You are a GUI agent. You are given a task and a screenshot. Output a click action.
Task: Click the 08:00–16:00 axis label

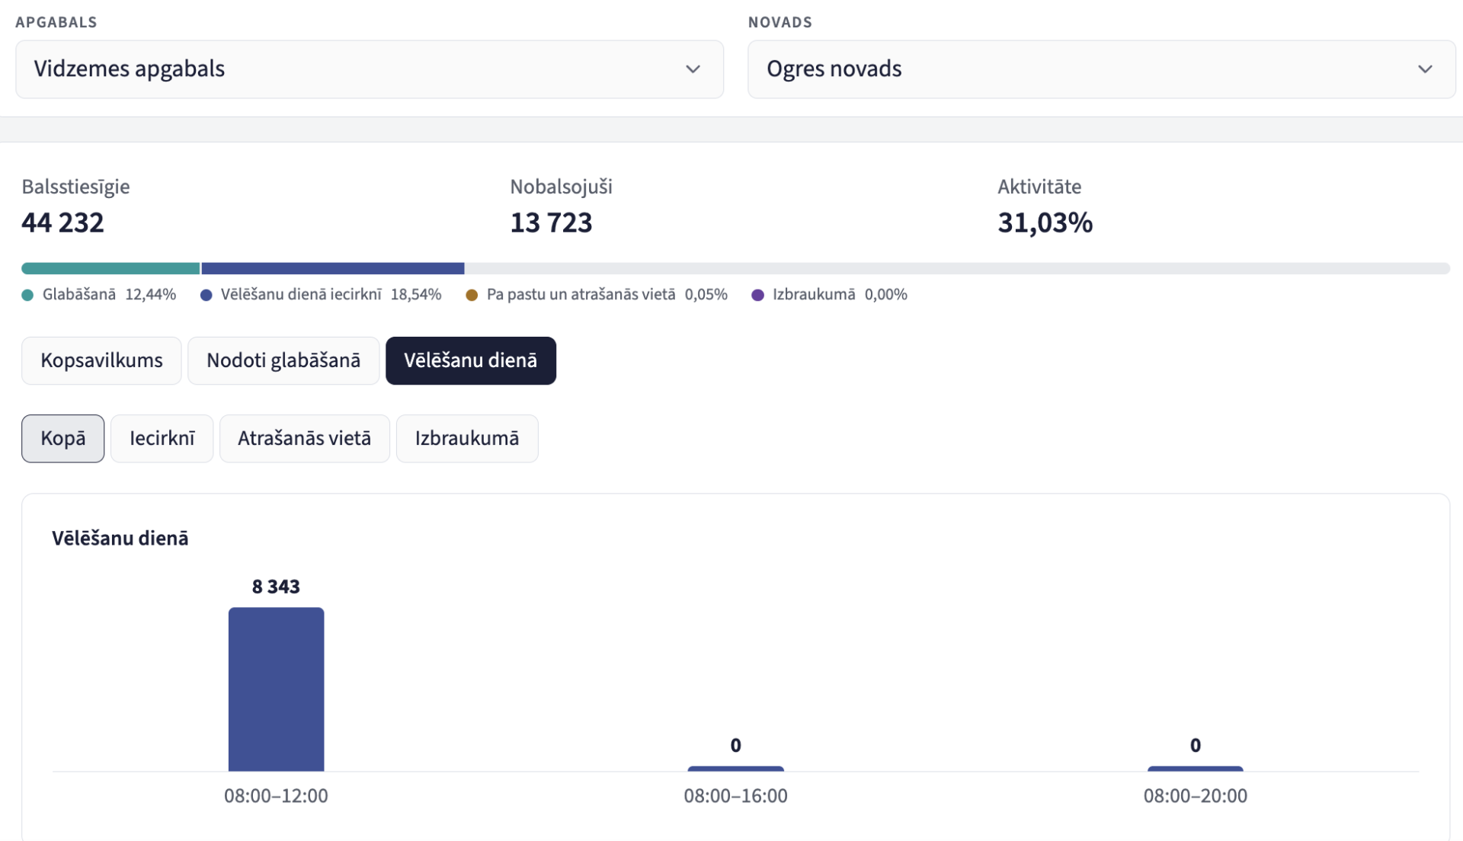click(735, 796)
